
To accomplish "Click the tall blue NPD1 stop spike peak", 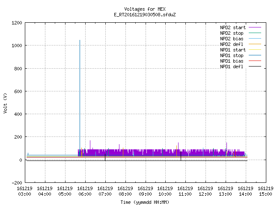I will click(80, 40).
